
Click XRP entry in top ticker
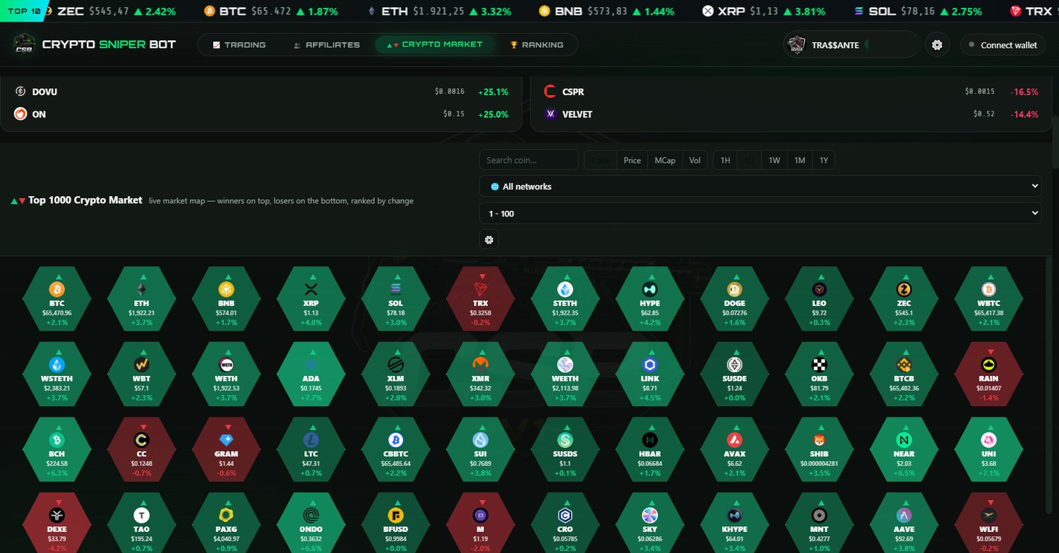point(764,11)
